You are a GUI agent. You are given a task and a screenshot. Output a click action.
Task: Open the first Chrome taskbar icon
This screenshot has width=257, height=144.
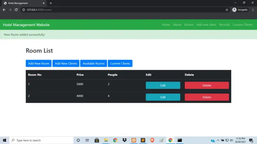point(115,140)
